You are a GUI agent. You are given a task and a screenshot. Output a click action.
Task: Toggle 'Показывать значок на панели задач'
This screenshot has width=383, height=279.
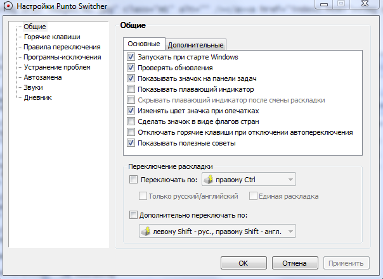point(131,78)
